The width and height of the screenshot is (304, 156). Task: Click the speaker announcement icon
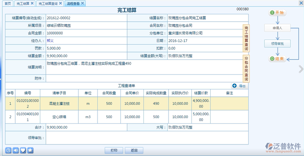(16, 150)
